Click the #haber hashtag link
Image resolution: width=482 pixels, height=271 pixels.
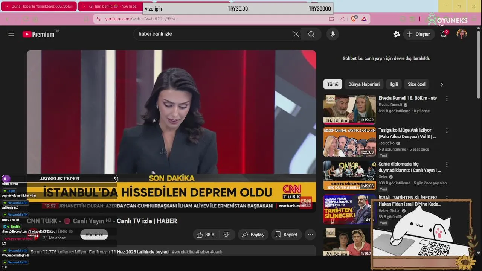[203, 252]
